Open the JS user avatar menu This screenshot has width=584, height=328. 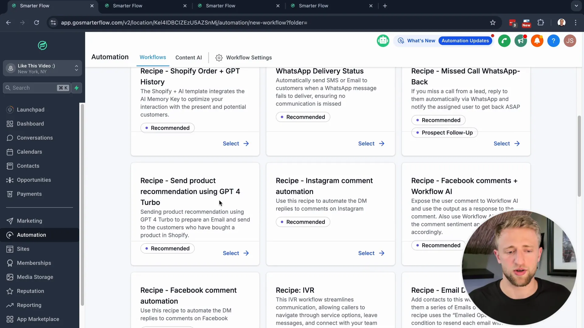pyautogui.click(x=570, y=41)
